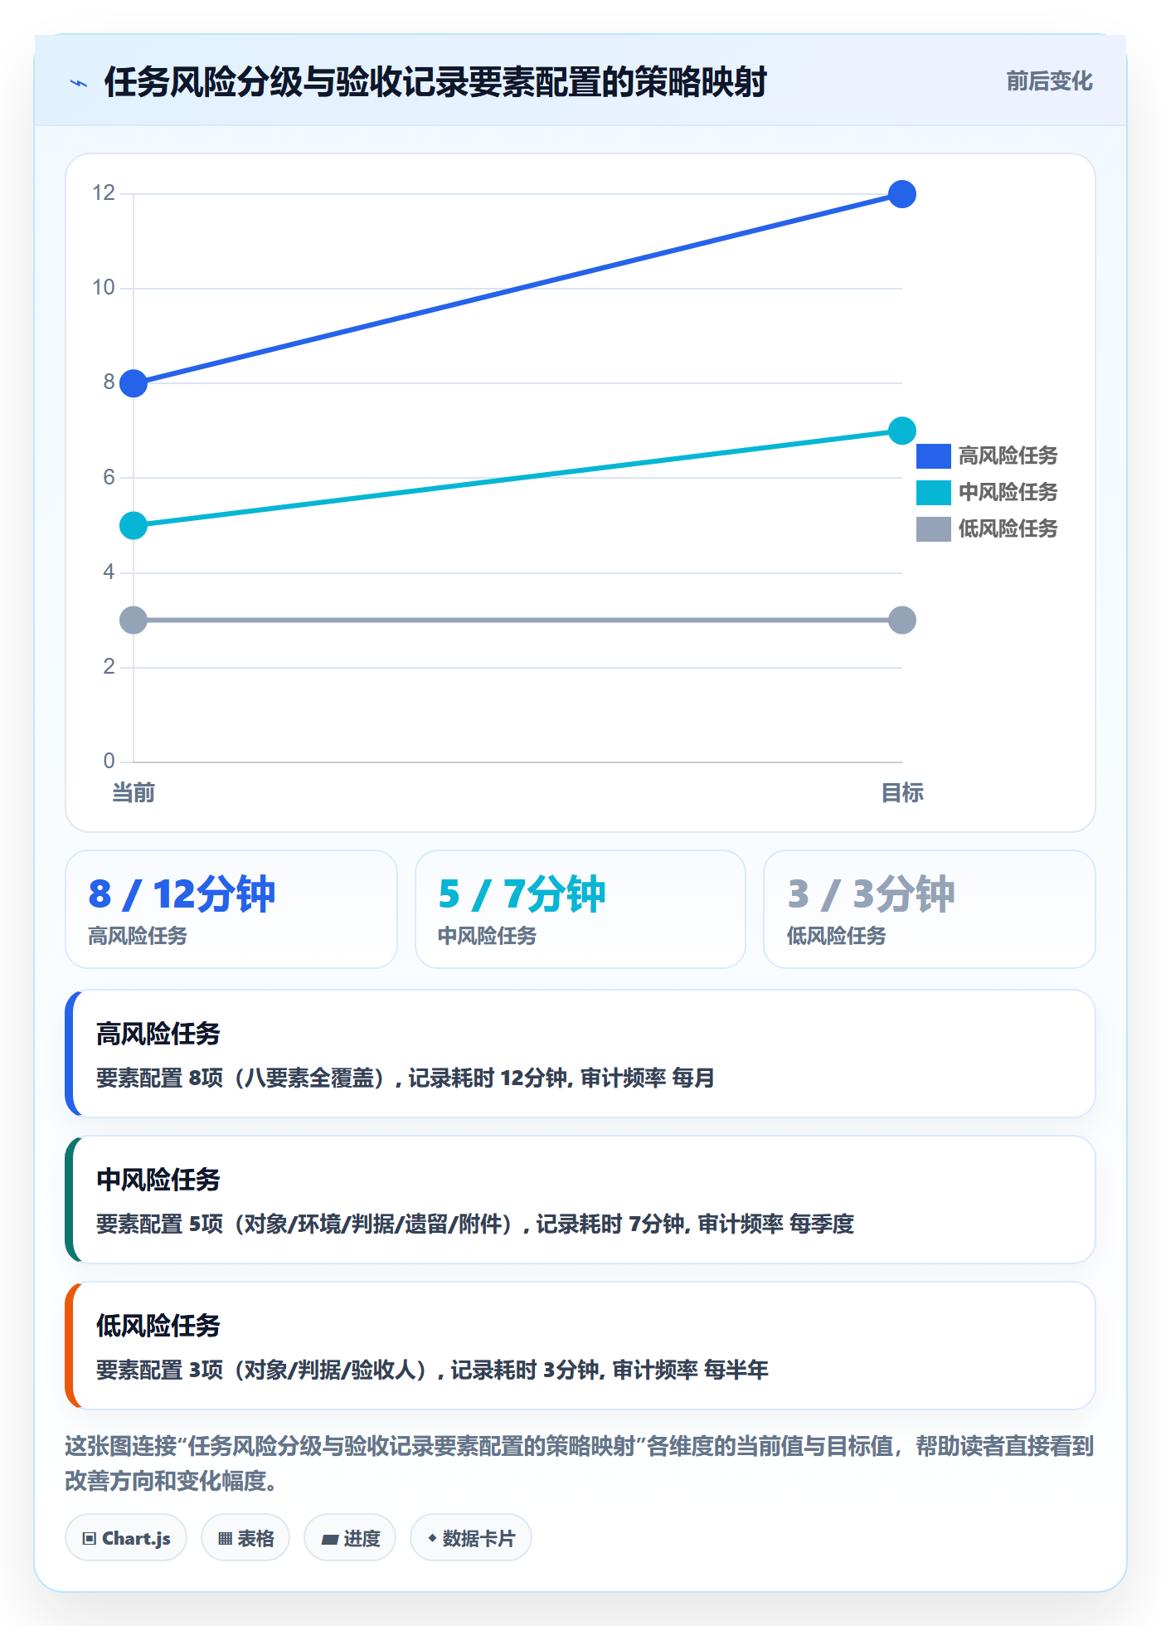
Task: Click high-risk data point at 当前 value 8
Action: click(x=134, y=383)
